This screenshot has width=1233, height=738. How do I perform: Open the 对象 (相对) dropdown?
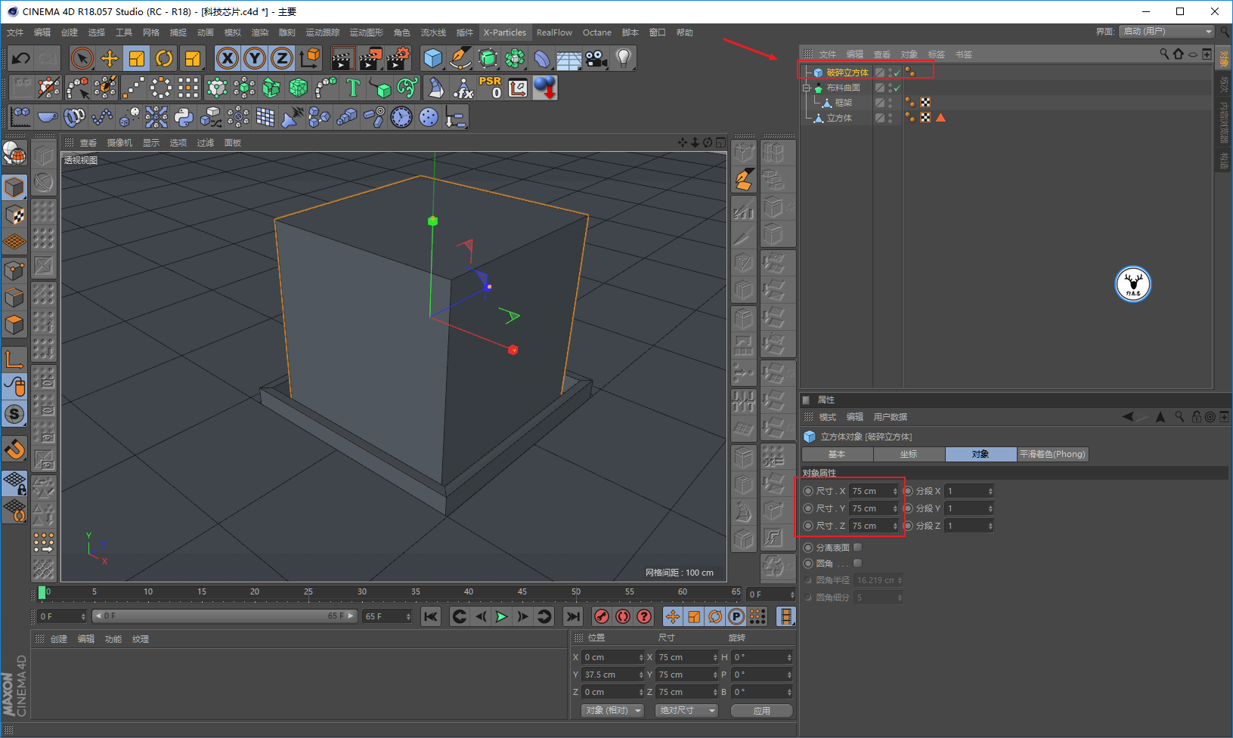(612, 710)
